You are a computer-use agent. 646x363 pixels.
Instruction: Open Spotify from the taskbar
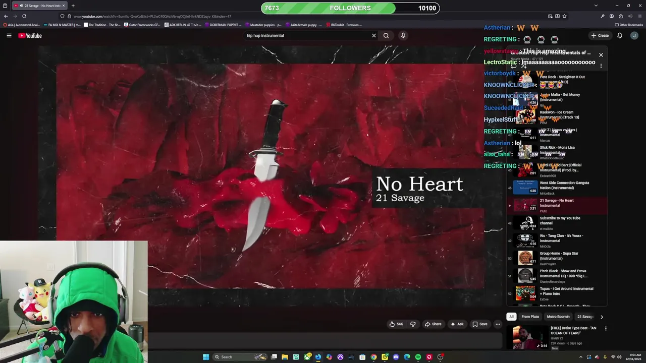tap(418, 357)
